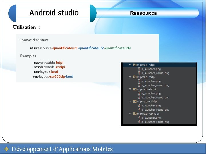Click ic_launcher.png file icon under mipmap-hdpi

pos(139,69)
